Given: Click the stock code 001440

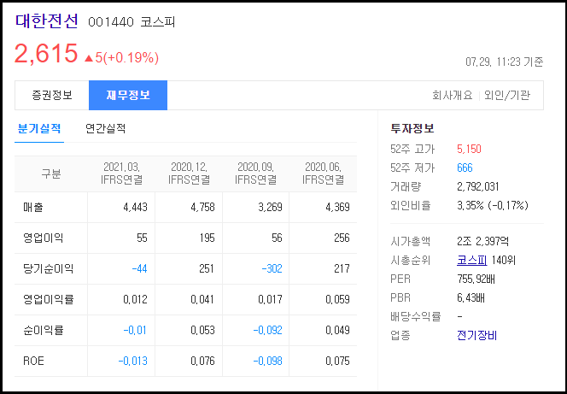Looking at the screenshot, I should pos(111,22).
